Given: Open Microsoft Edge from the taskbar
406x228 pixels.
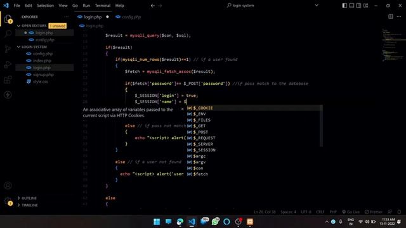Looking at the screenshot, I should (180, 222).
